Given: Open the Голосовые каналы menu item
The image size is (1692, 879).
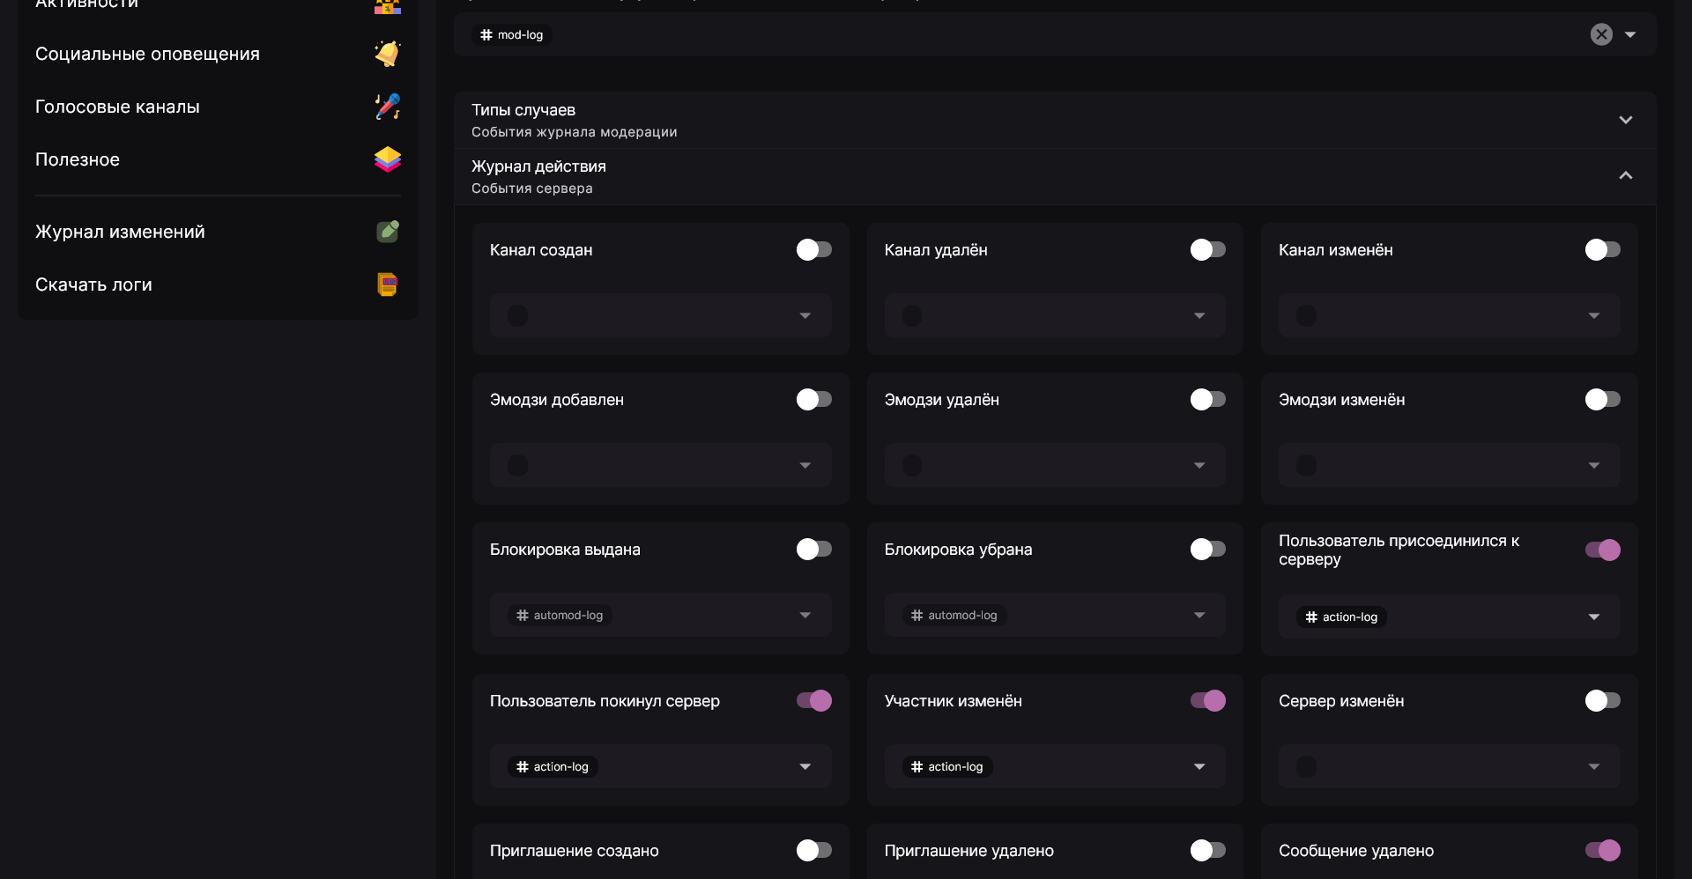Looking at the screenshot, I should [117, 107].
